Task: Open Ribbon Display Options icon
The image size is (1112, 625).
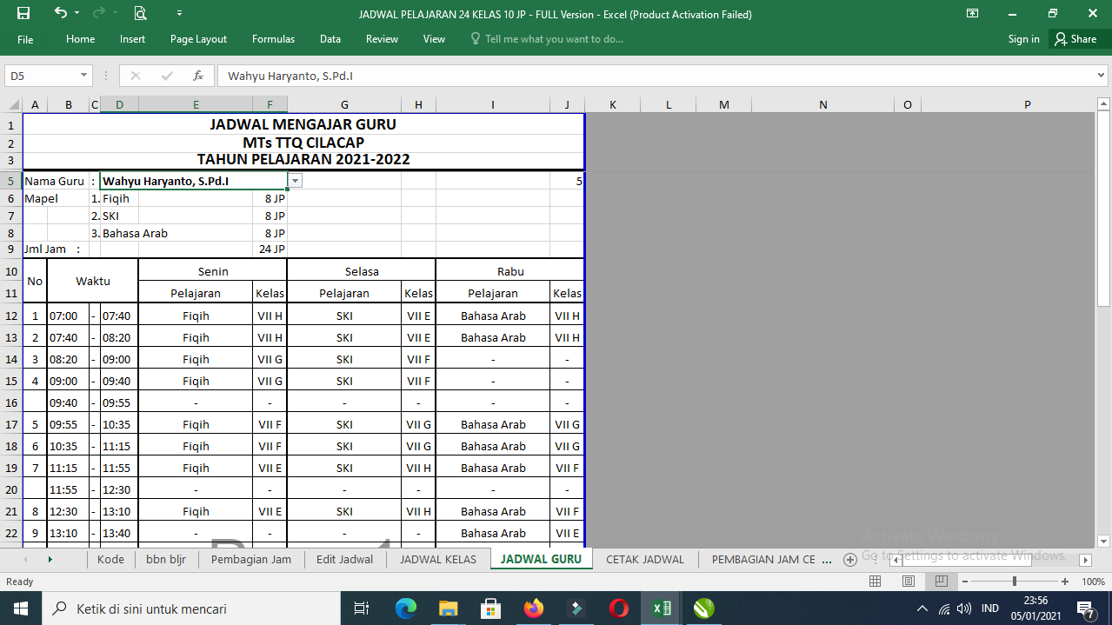Action: (x=973, y=13)
